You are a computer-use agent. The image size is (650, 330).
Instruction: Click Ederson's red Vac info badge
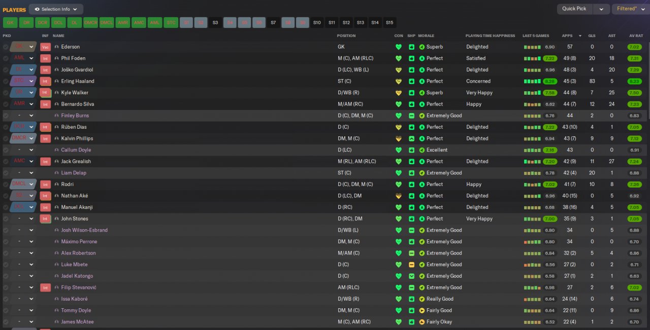coord(46,47)
